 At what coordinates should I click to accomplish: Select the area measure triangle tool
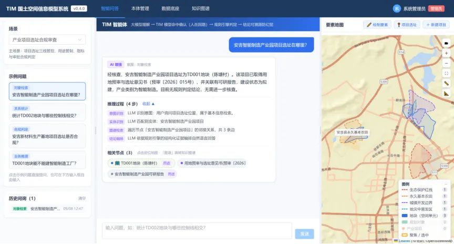click(446, 94)
